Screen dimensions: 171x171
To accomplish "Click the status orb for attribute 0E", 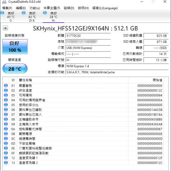I will click(6, 148).
